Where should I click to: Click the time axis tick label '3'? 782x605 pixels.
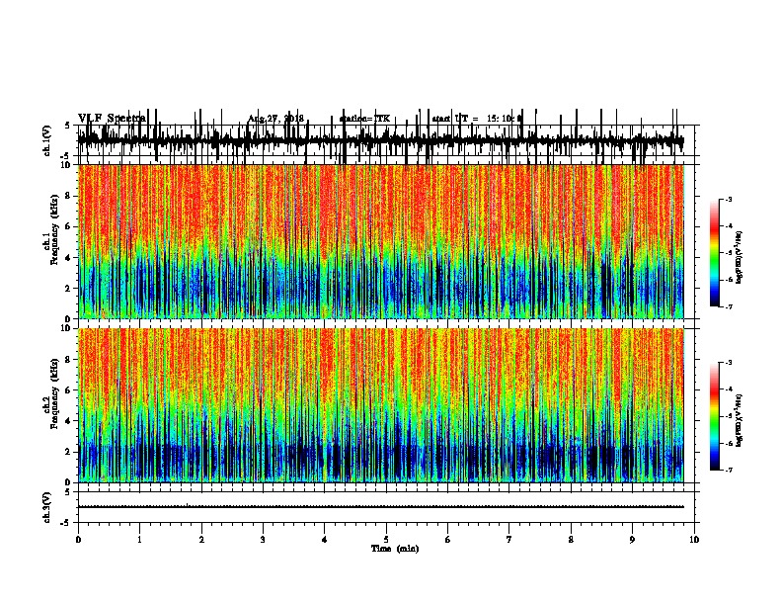click(263, 539)
